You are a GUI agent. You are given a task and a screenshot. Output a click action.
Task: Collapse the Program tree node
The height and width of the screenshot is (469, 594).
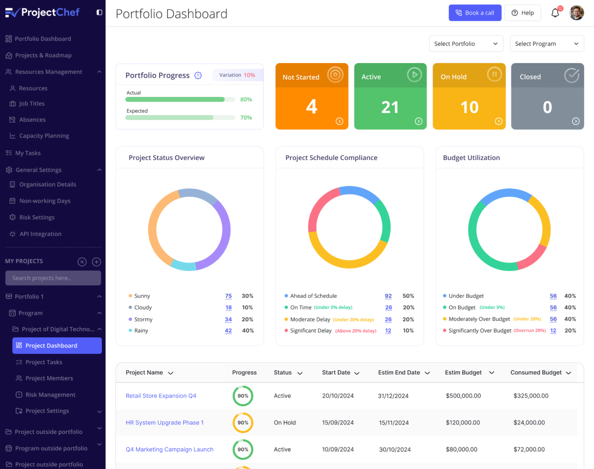(99, 313)
